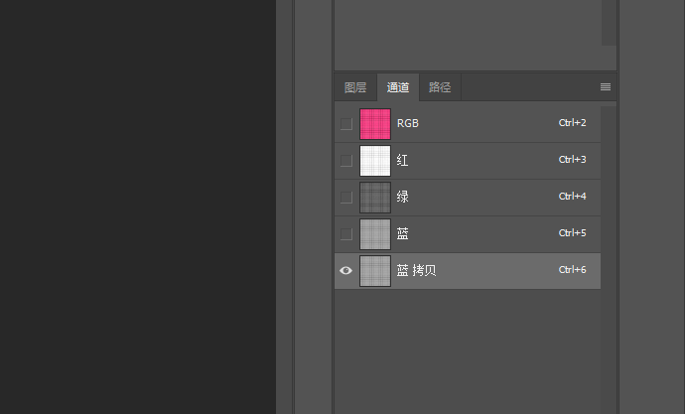Open the Channels panel menu icon
This screenshot has width=685, height=414.
pos(606,87)
